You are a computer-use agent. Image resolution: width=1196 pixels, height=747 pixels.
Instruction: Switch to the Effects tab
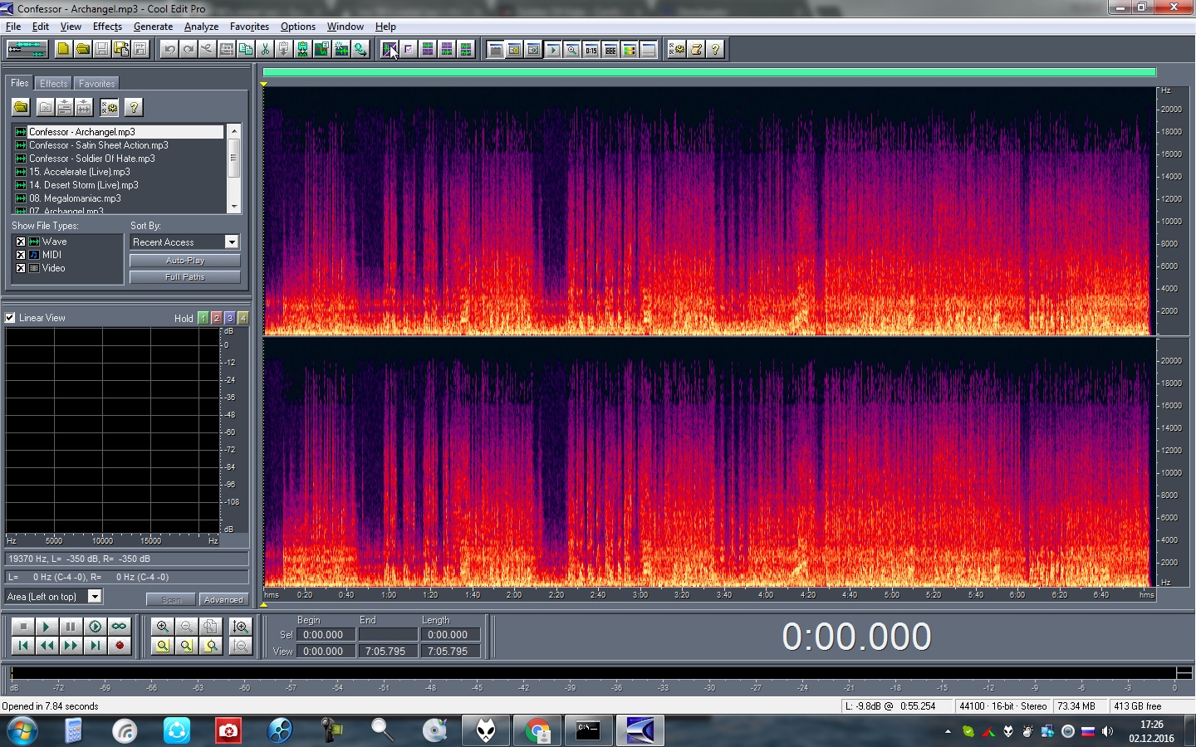(x=54, y=84)
